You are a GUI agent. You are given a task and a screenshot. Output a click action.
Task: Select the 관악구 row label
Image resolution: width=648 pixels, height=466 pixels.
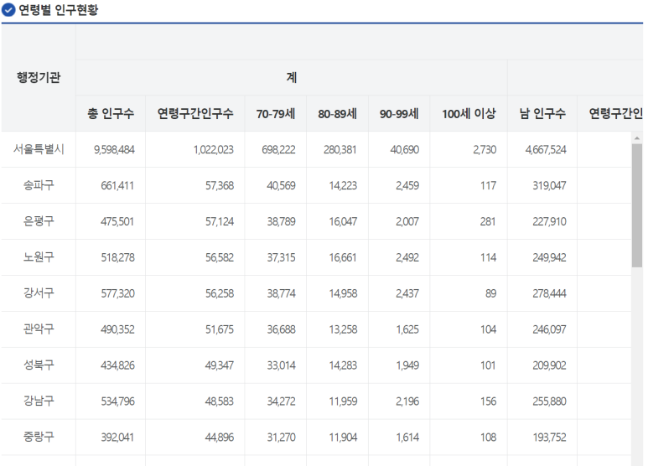[39, 329]
